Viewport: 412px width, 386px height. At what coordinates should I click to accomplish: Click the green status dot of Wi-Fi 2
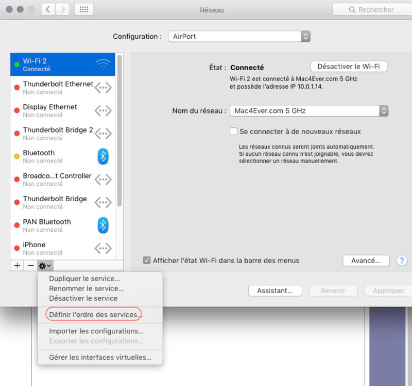(x=17, y=65)
